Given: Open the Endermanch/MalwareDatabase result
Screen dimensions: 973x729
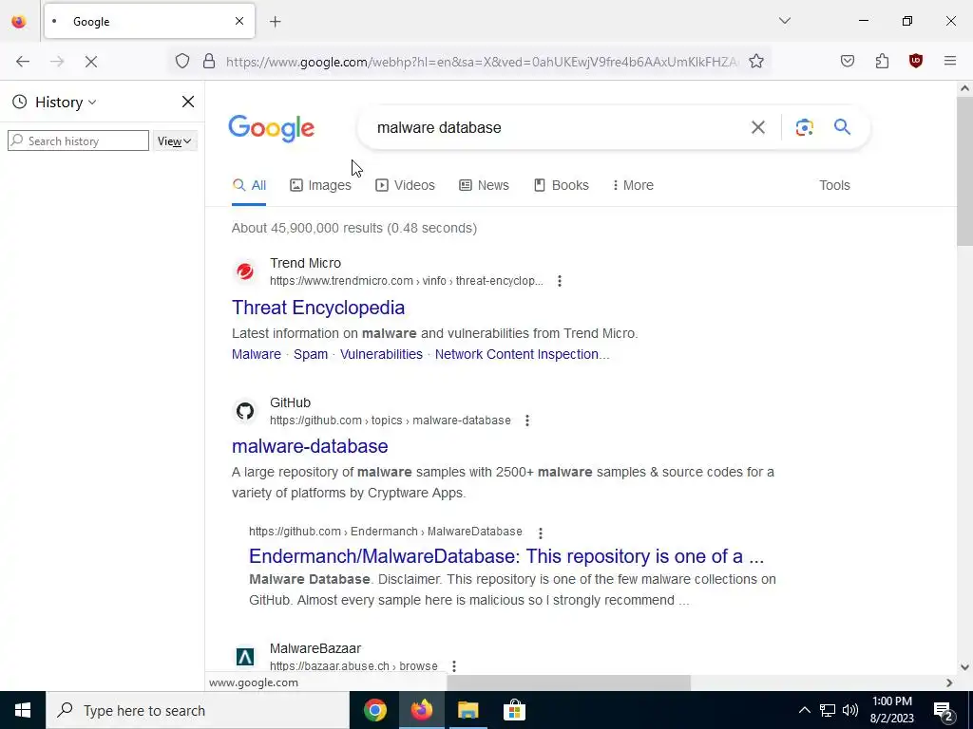Looking at the screenshot, I should pos(506,556).
